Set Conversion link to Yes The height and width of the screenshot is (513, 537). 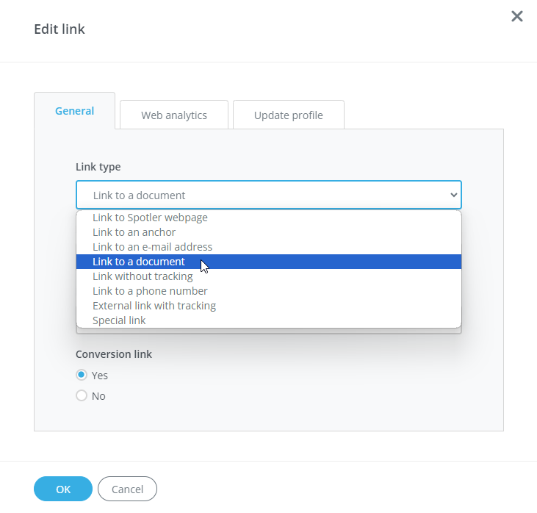(82, 375)
